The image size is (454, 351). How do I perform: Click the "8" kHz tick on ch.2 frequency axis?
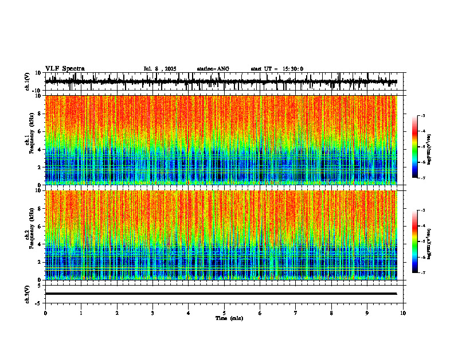[x=40, y=209]
